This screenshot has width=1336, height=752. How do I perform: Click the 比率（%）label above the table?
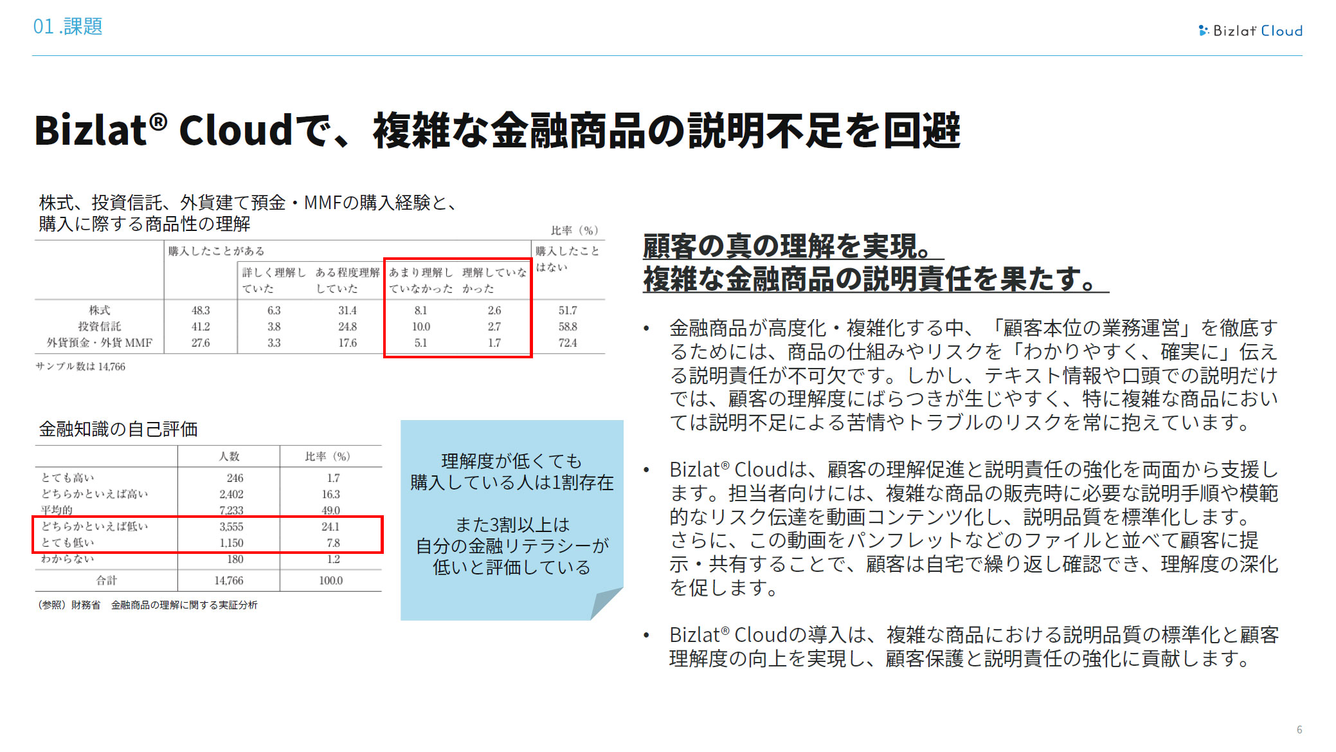(574, 230)
